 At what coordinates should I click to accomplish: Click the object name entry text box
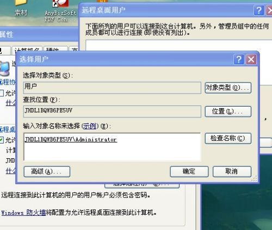coord(112,147)
